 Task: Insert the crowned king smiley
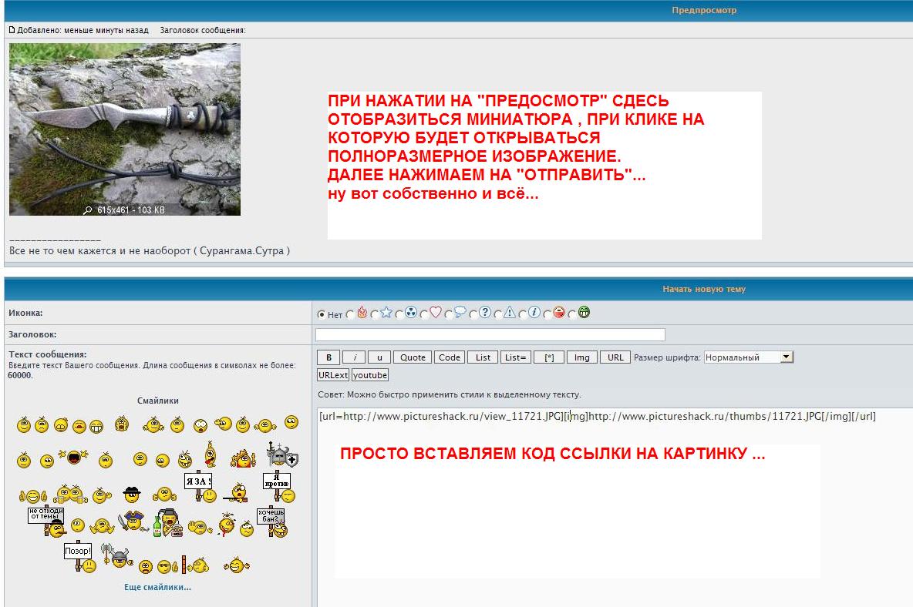point(244,459)
